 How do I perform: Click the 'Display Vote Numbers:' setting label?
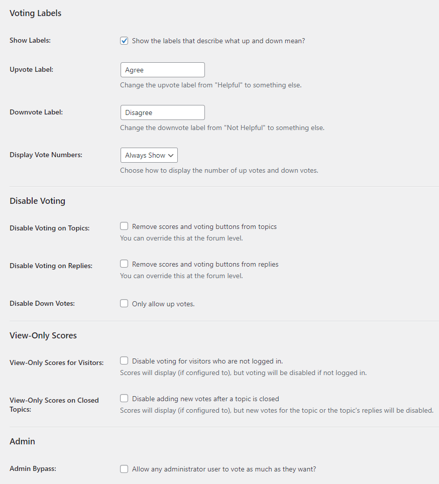[x=46, y=155]
